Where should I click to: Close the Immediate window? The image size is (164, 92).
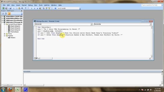click(x=162, y=72)
